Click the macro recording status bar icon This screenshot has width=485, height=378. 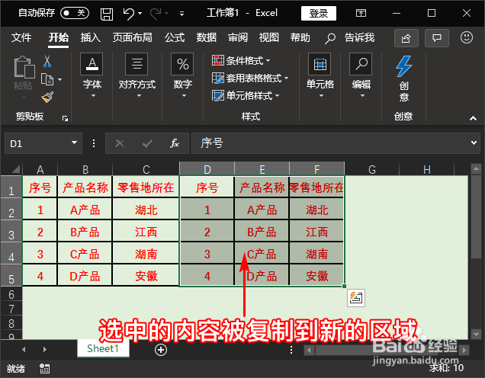[44, 368]
